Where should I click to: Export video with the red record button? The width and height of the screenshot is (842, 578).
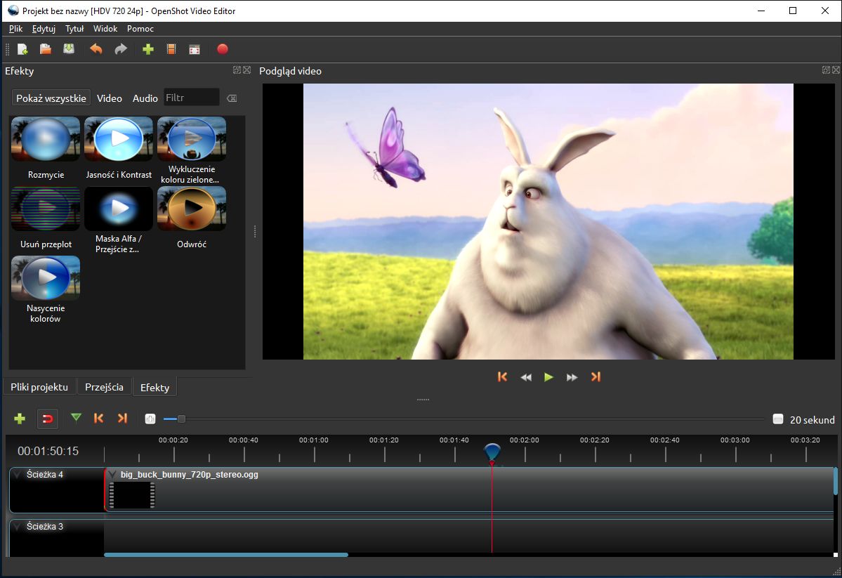click(x=223, y=49)
